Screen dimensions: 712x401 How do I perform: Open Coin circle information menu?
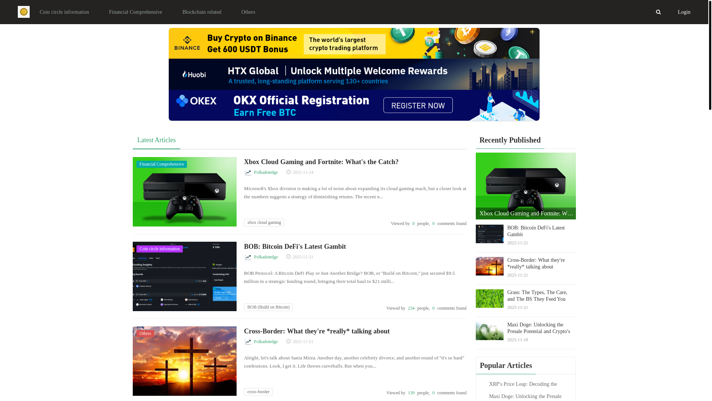[x=64, y=12]
